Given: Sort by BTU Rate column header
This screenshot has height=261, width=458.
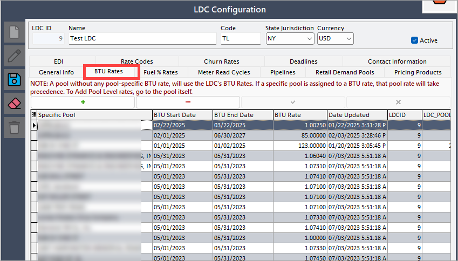Looking at the screenshot, I should pyautogui.click(x=300, y=115).
